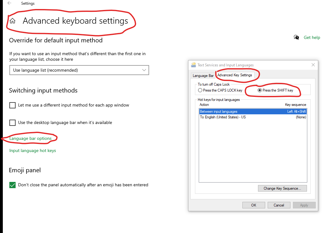This screenshot has height=233, width=331.
Task: Enable different input method for each app window
Action: [x=12, y=105]
